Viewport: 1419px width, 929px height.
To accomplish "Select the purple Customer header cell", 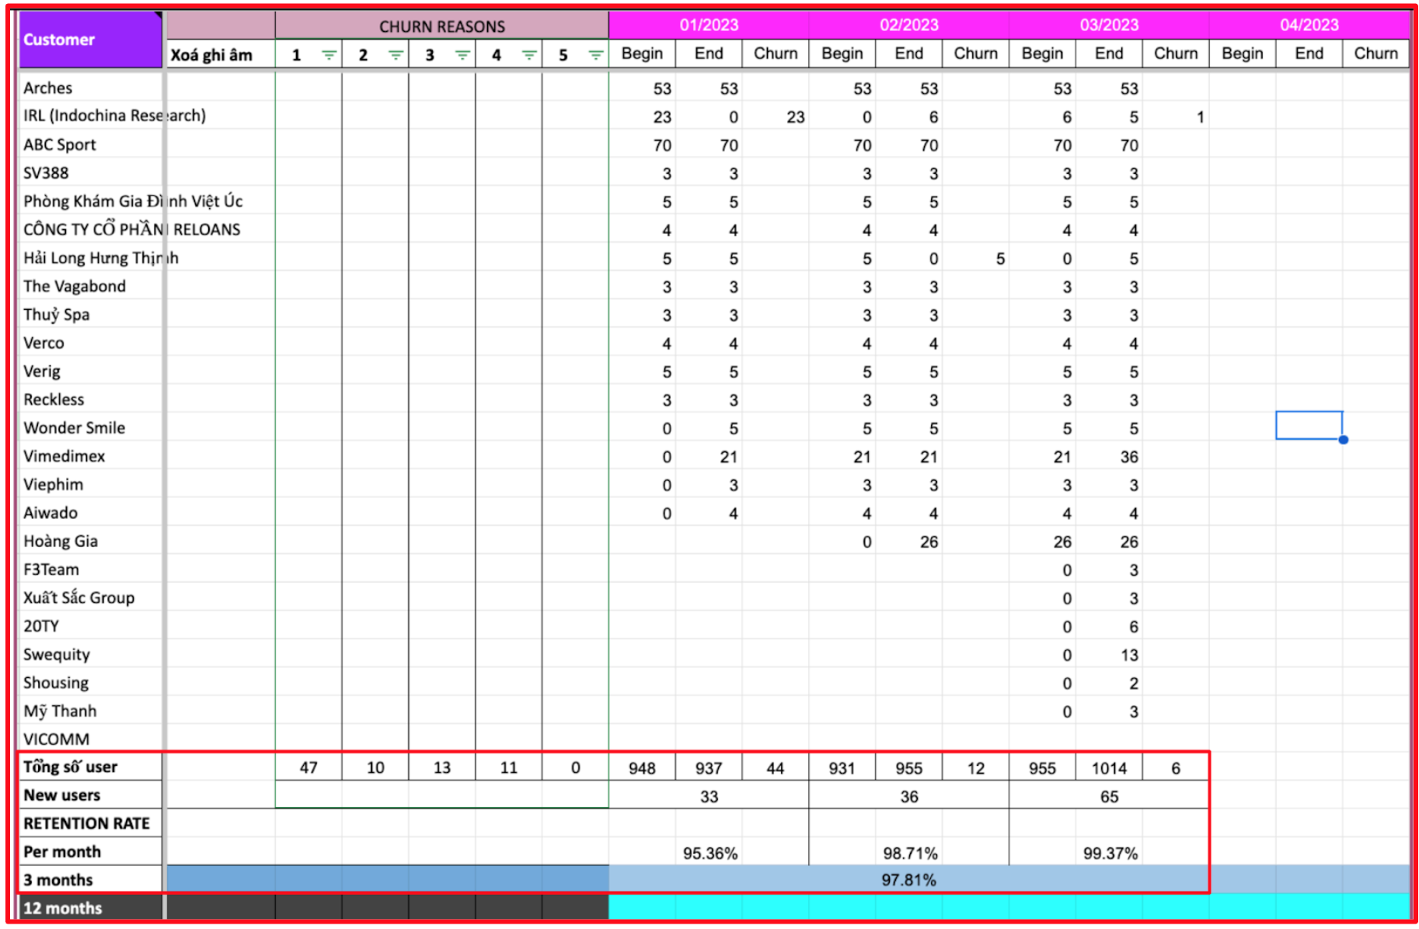I will (89, 40).
